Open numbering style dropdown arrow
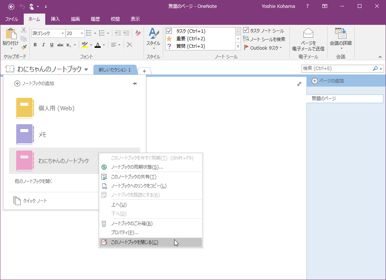This screenshot has width=386, height=280. (x=108, y=33)
